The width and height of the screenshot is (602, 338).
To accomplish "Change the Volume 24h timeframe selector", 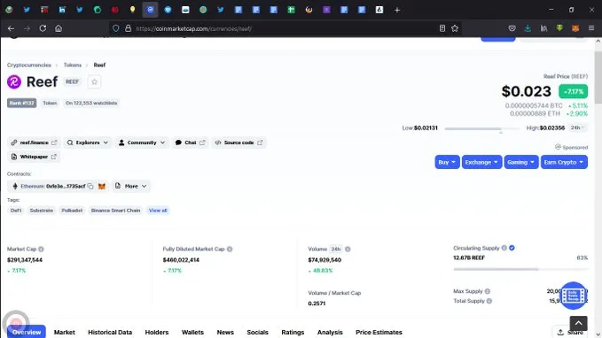I will pyautogui.click(x=336, y=250).
